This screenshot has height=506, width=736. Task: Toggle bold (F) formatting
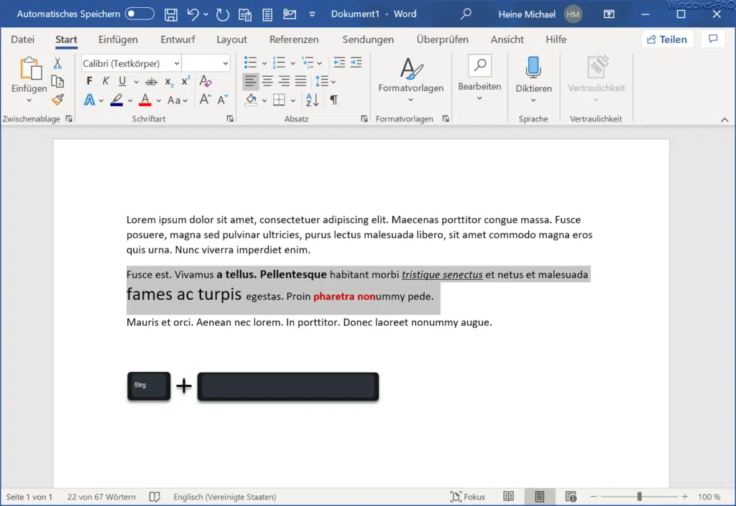(89, 81)
